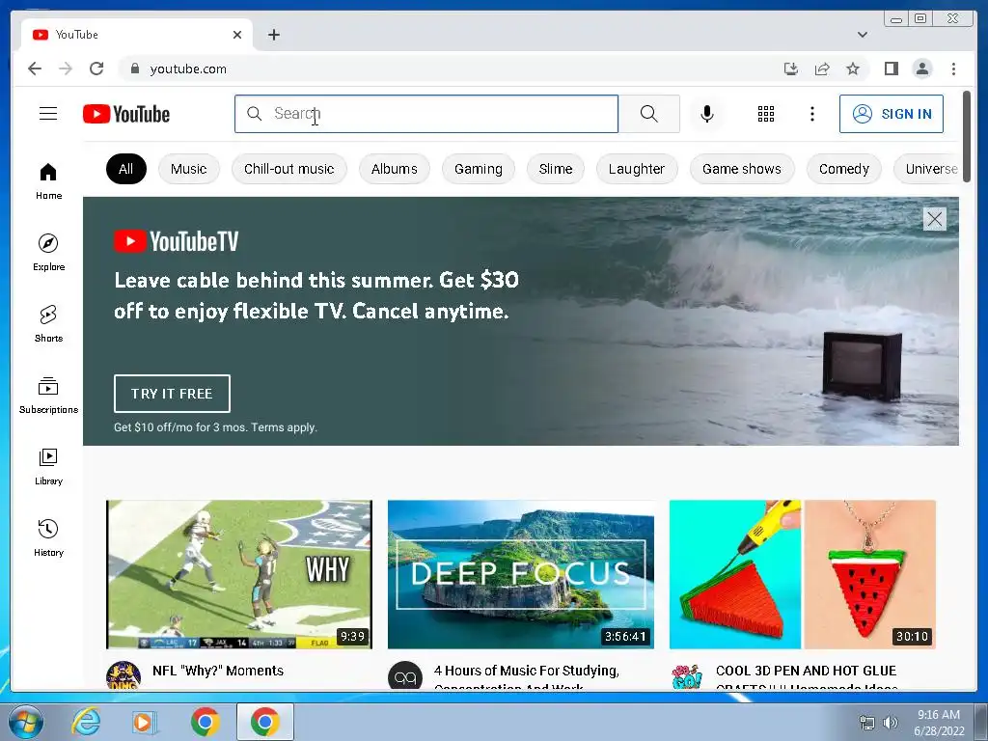Start voice search with microphone
This screenshot has height=741, width=988.
click(707, 114)
